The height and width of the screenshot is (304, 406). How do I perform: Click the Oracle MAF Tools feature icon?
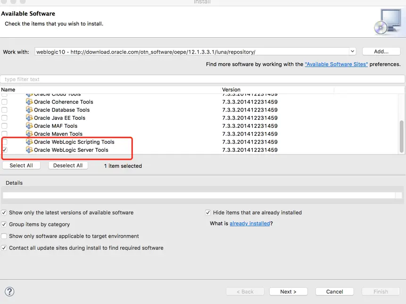click(x=29, y=126)
